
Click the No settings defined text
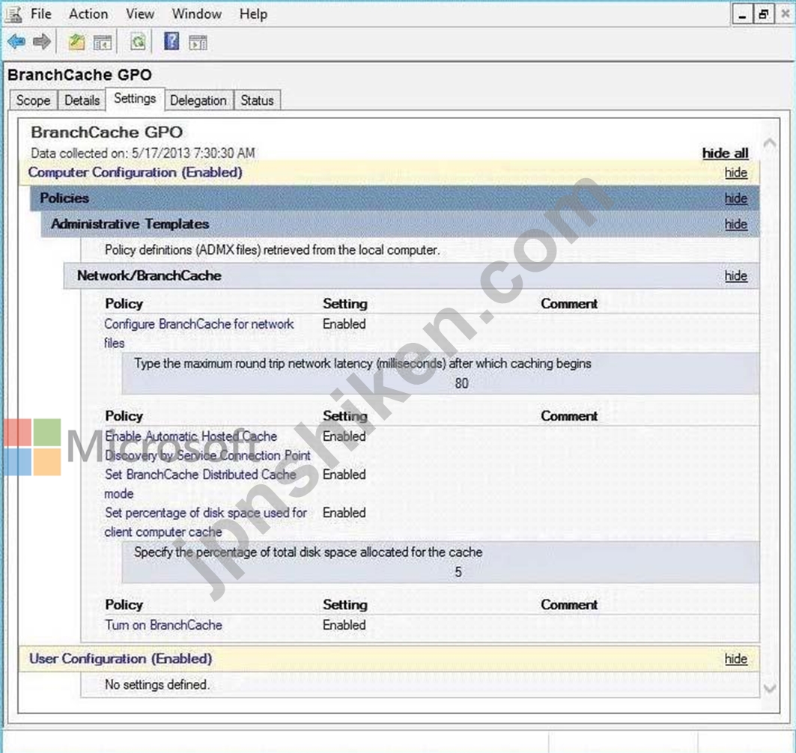click(x=157, y=684)
